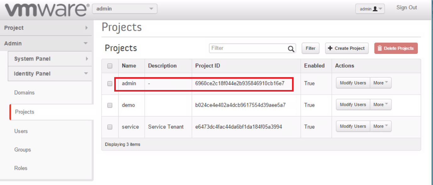The image size is (433, 185).
Task: Tick the checkbox for admin project
Action: point(110,84)
